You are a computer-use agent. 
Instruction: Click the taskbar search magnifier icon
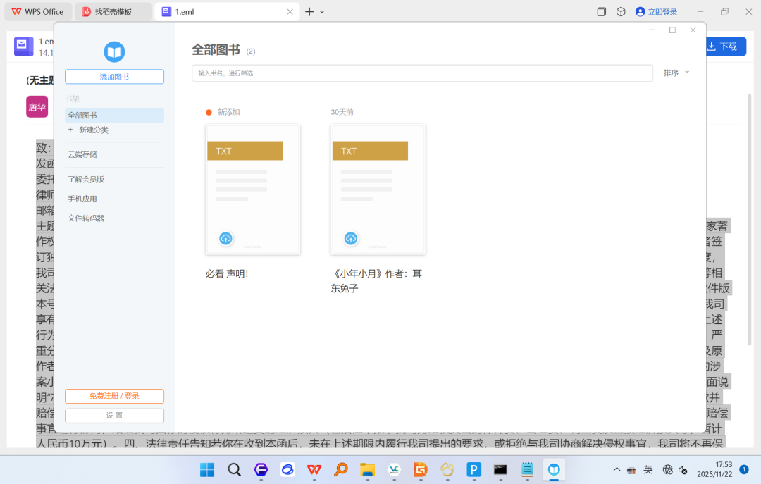click(x=235, y=469)
